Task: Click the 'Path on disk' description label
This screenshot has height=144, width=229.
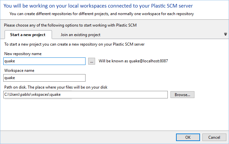Action: 56,87
